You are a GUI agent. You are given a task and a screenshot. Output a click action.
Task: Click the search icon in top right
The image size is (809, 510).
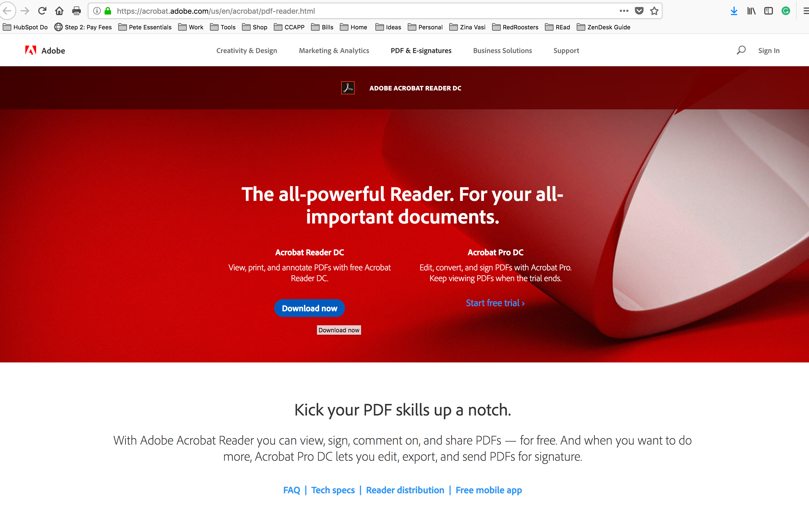click(x=741, y=50)
